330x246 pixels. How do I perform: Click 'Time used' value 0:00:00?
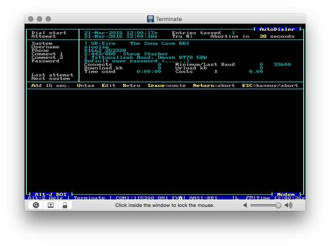coord(149,72)
